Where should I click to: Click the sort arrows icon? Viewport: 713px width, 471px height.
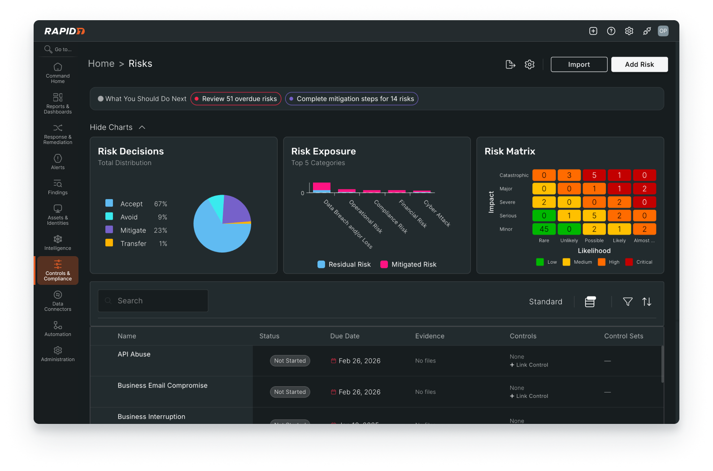coord(647,302)
